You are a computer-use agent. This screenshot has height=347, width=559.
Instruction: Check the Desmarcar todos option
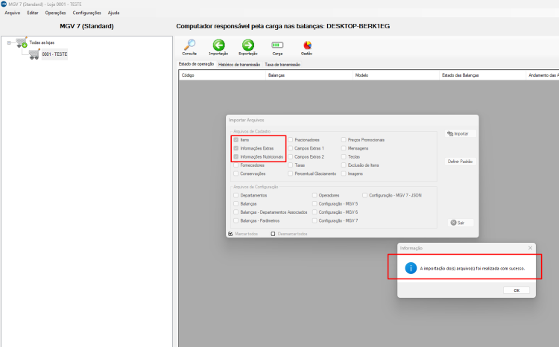tap(273, 234)
